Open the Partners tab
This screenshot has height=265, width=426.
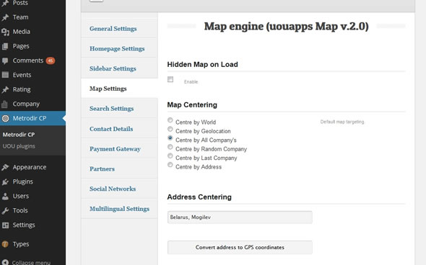pos(119,169)
